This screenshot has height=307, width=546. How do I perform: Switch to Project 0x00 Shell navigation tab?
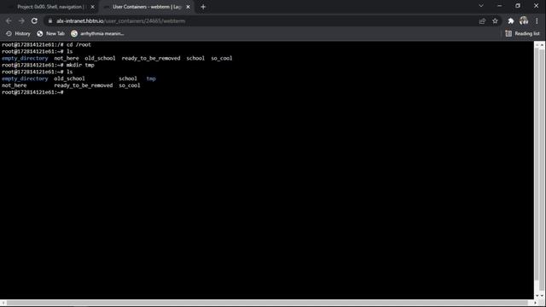coord(50,7)
